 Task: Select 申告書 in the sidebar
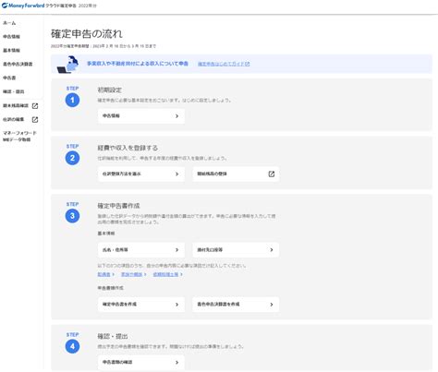(9, 78)
